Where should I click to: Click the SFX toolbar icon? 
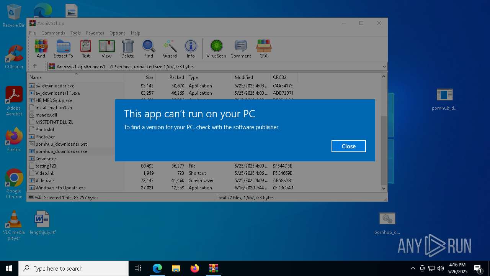[264, 49]
